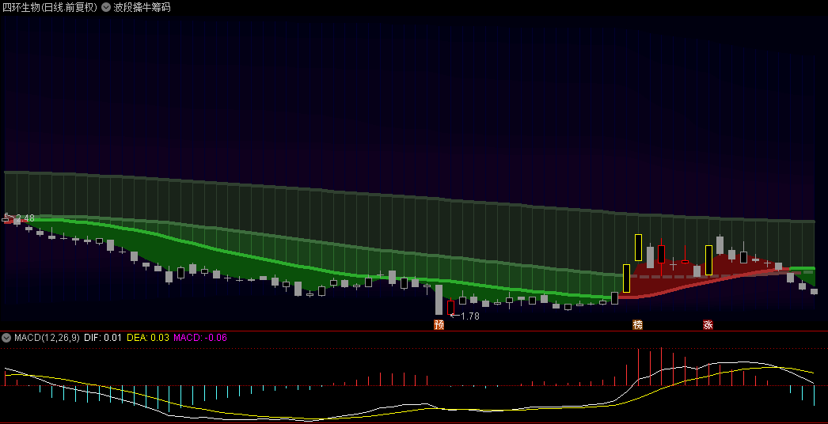The image size is (828, 424).
Task: Click the yellow DEA: 0.03 value
Action: point(148,338)
